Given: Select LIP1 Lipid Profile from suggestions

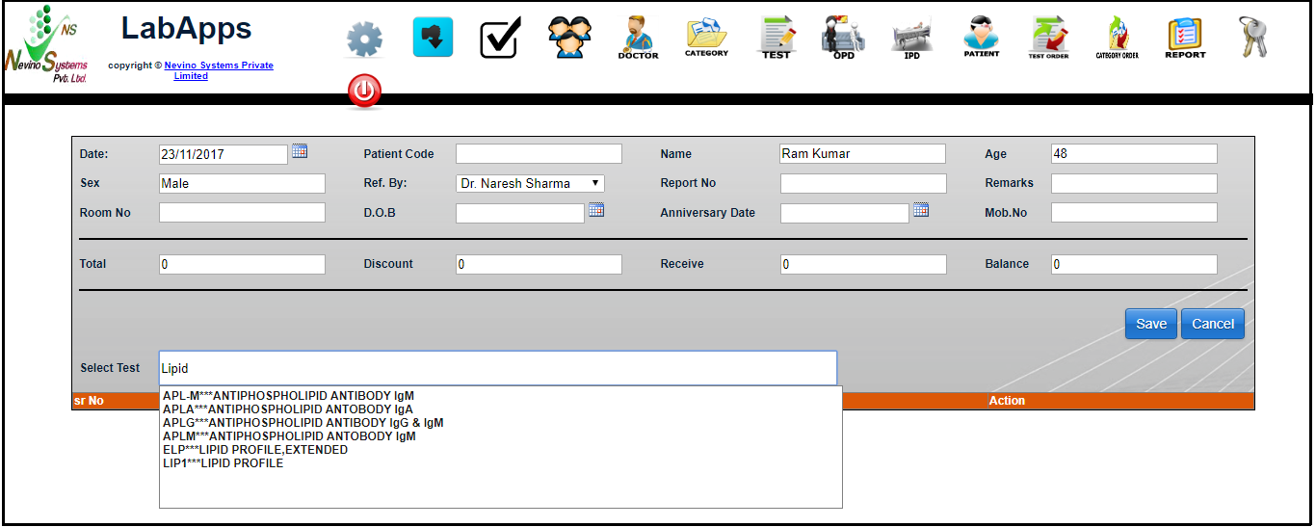Looking at the screenshot, I should [224, 463].
